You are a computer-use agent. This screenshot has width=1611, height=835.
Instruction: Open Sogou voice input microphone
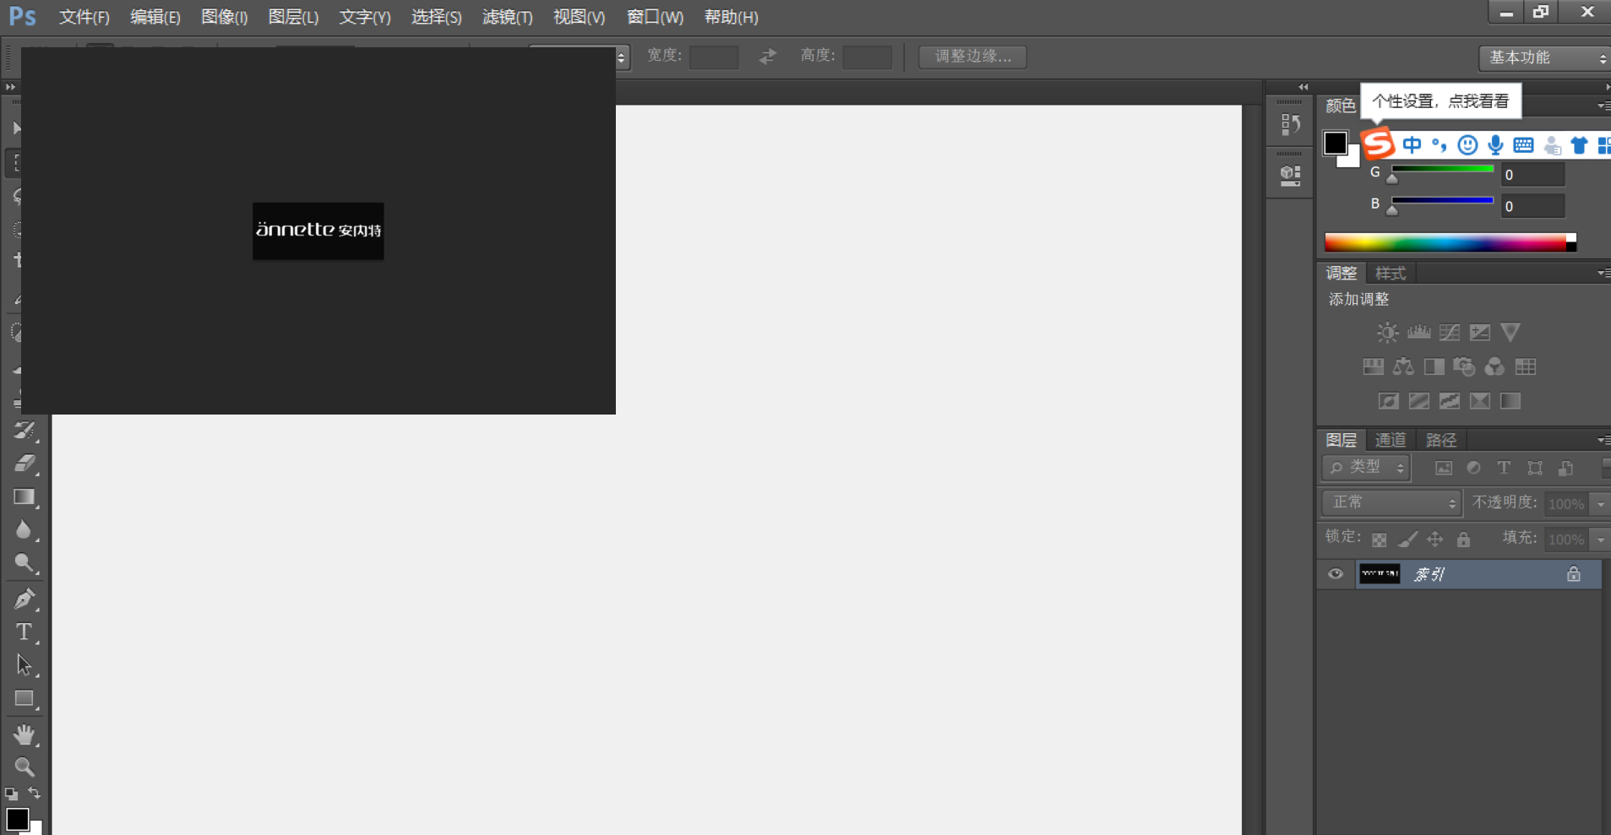tap(1495, 145)
